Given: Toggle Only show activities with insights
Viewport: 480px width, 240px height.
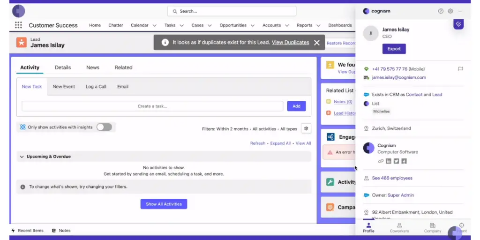Looking at the screenshot, I should (104, 127).
